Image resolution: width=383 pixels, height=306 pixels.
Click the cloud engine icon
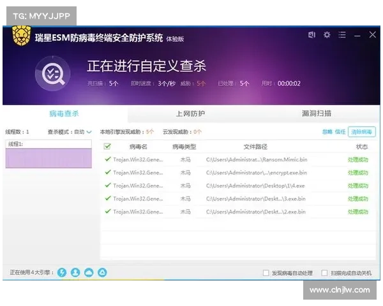(x=89, y=272)
